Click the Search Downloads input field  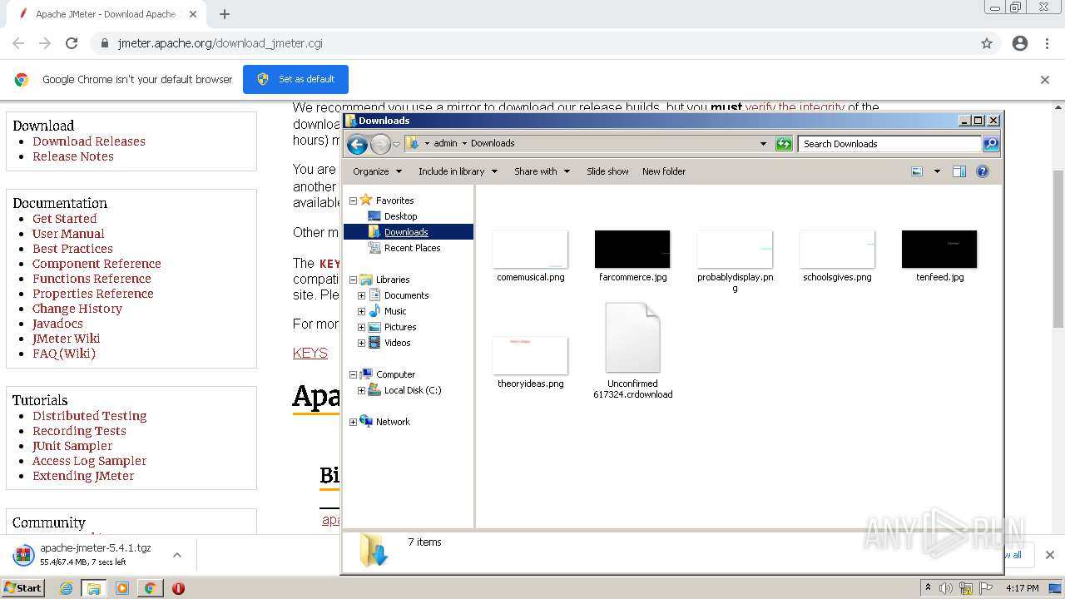point(889,144)
